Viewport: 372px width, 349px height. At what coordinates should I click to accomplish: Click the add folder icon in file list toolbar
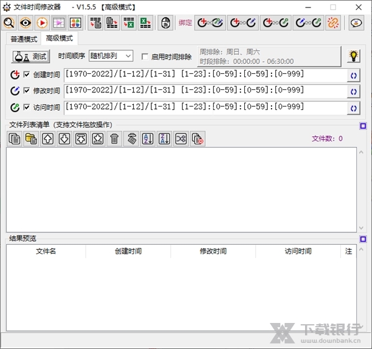coord(31,139)
